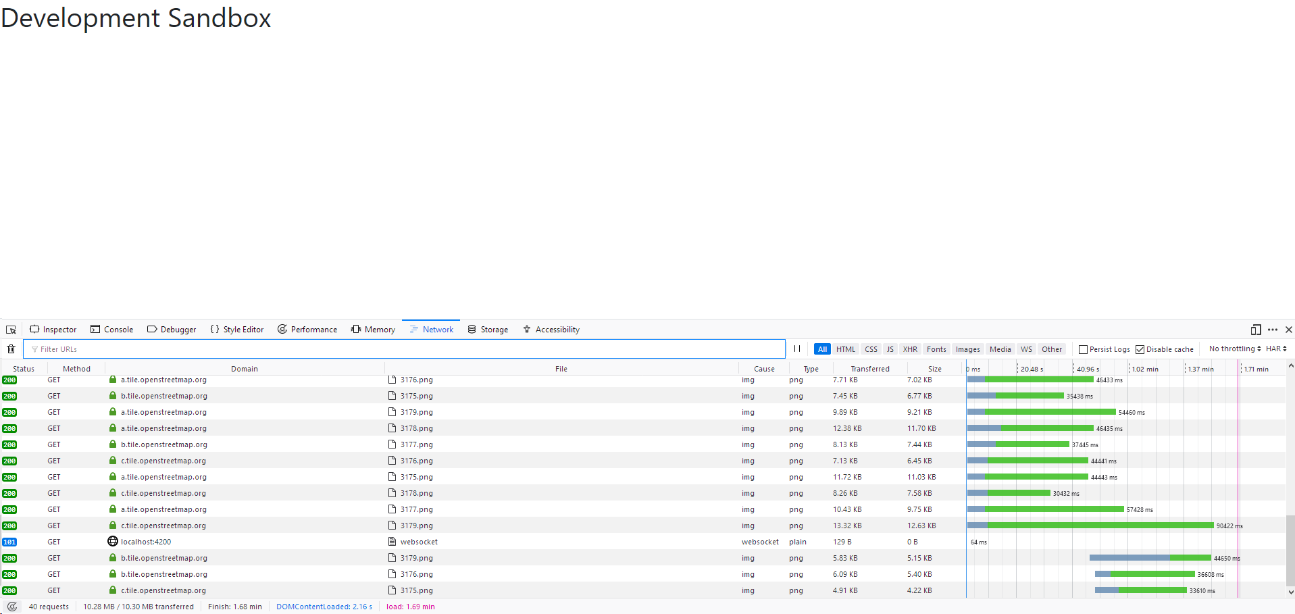Filter requests by Fonts type
The image size is (1295, 614).
click(936, 349)
